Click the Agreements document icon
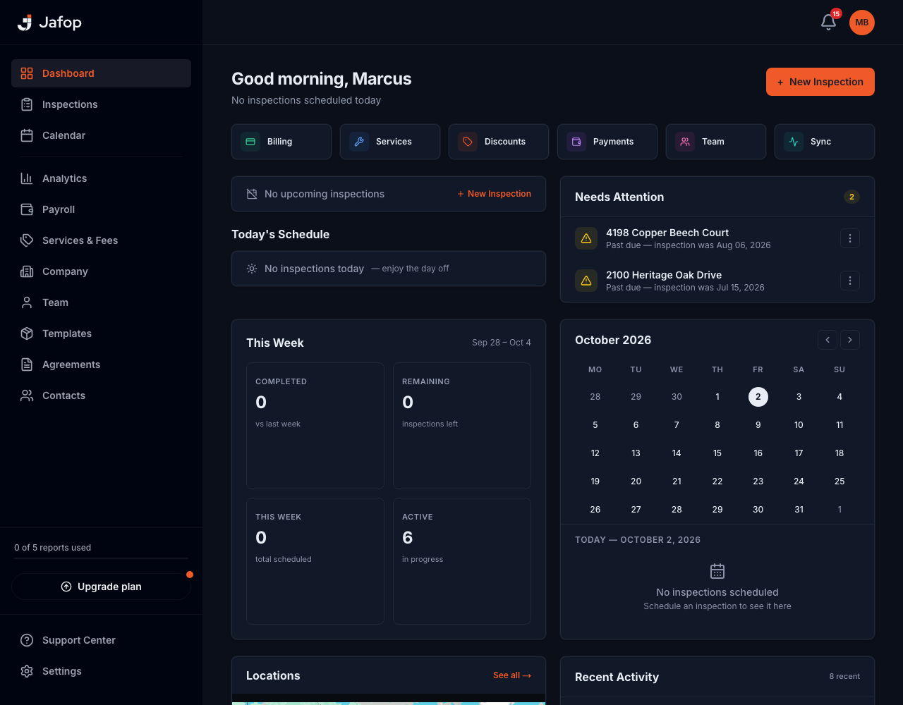This screenshot has width=903, height=705. 27,364
